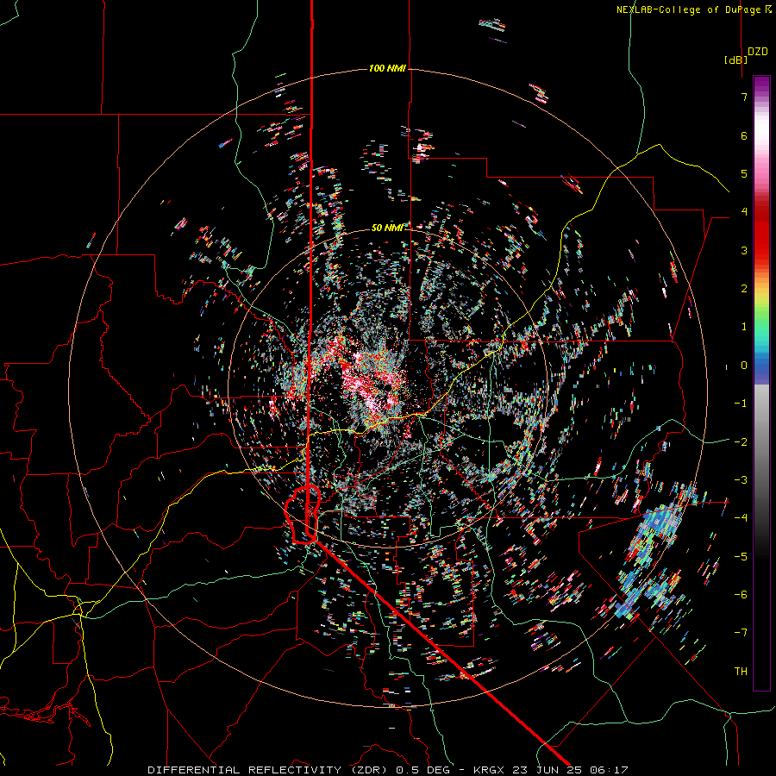Click the -3 value on the scale
776x776 pixels.
[741, 480]
